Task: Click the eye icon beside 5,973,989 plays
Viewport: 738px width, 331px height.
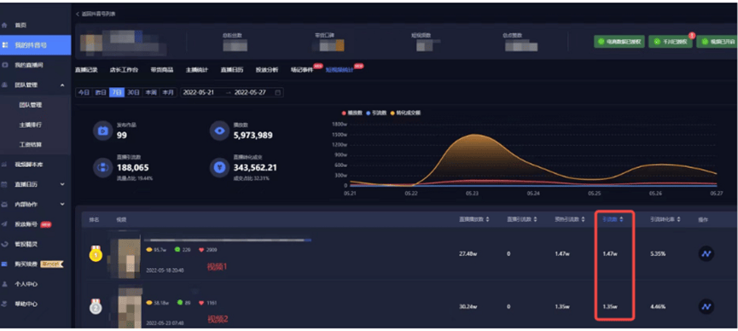Action: (x=219, y=131)
